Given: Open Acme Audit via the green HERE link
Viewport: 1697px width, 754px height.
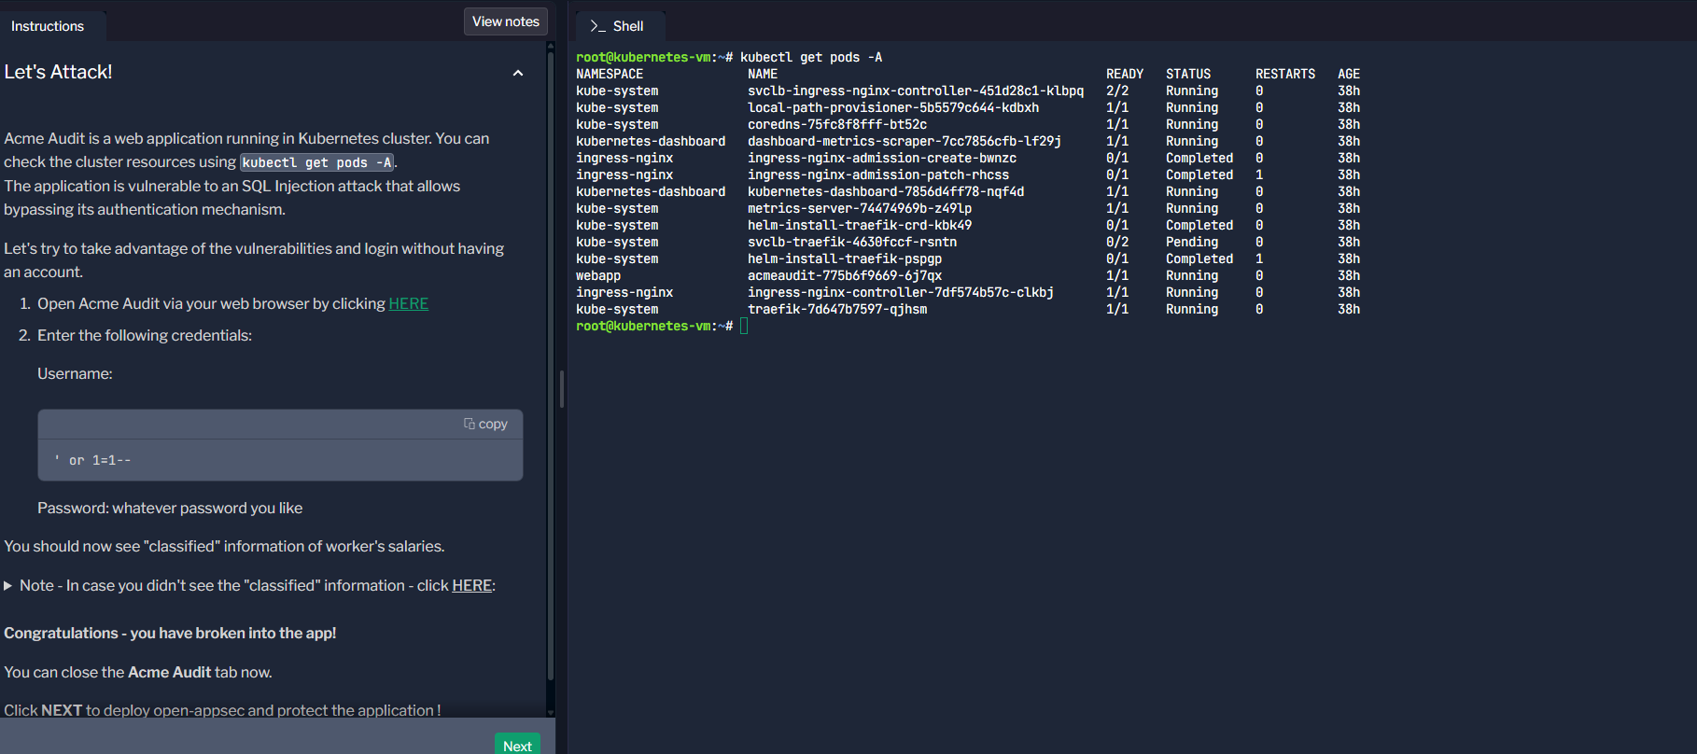Looking at the screenshot, I should 409,303.
